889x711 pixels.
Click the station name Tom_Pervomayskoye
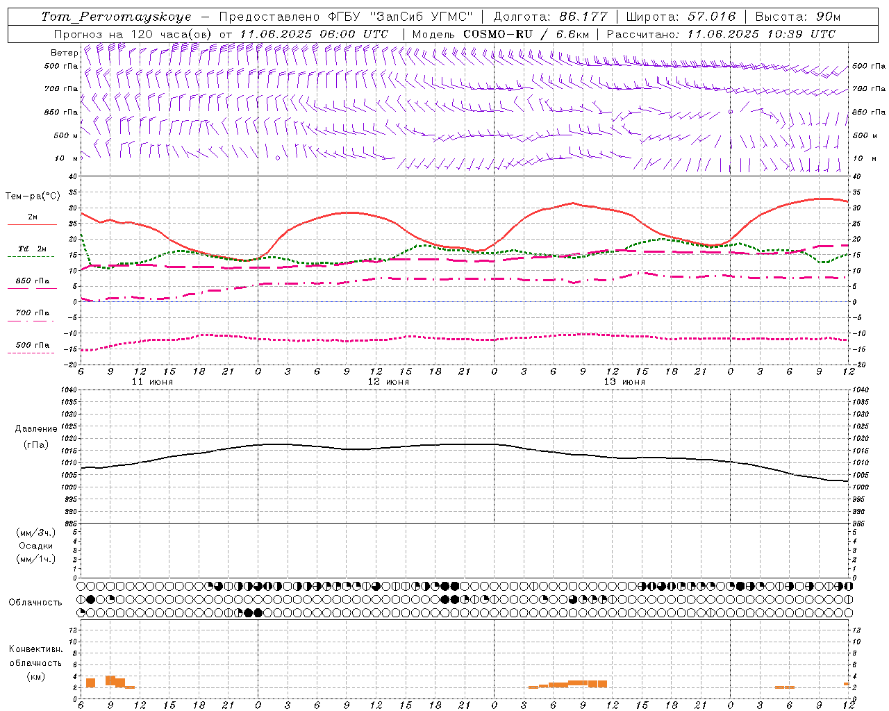coord(116,17)
